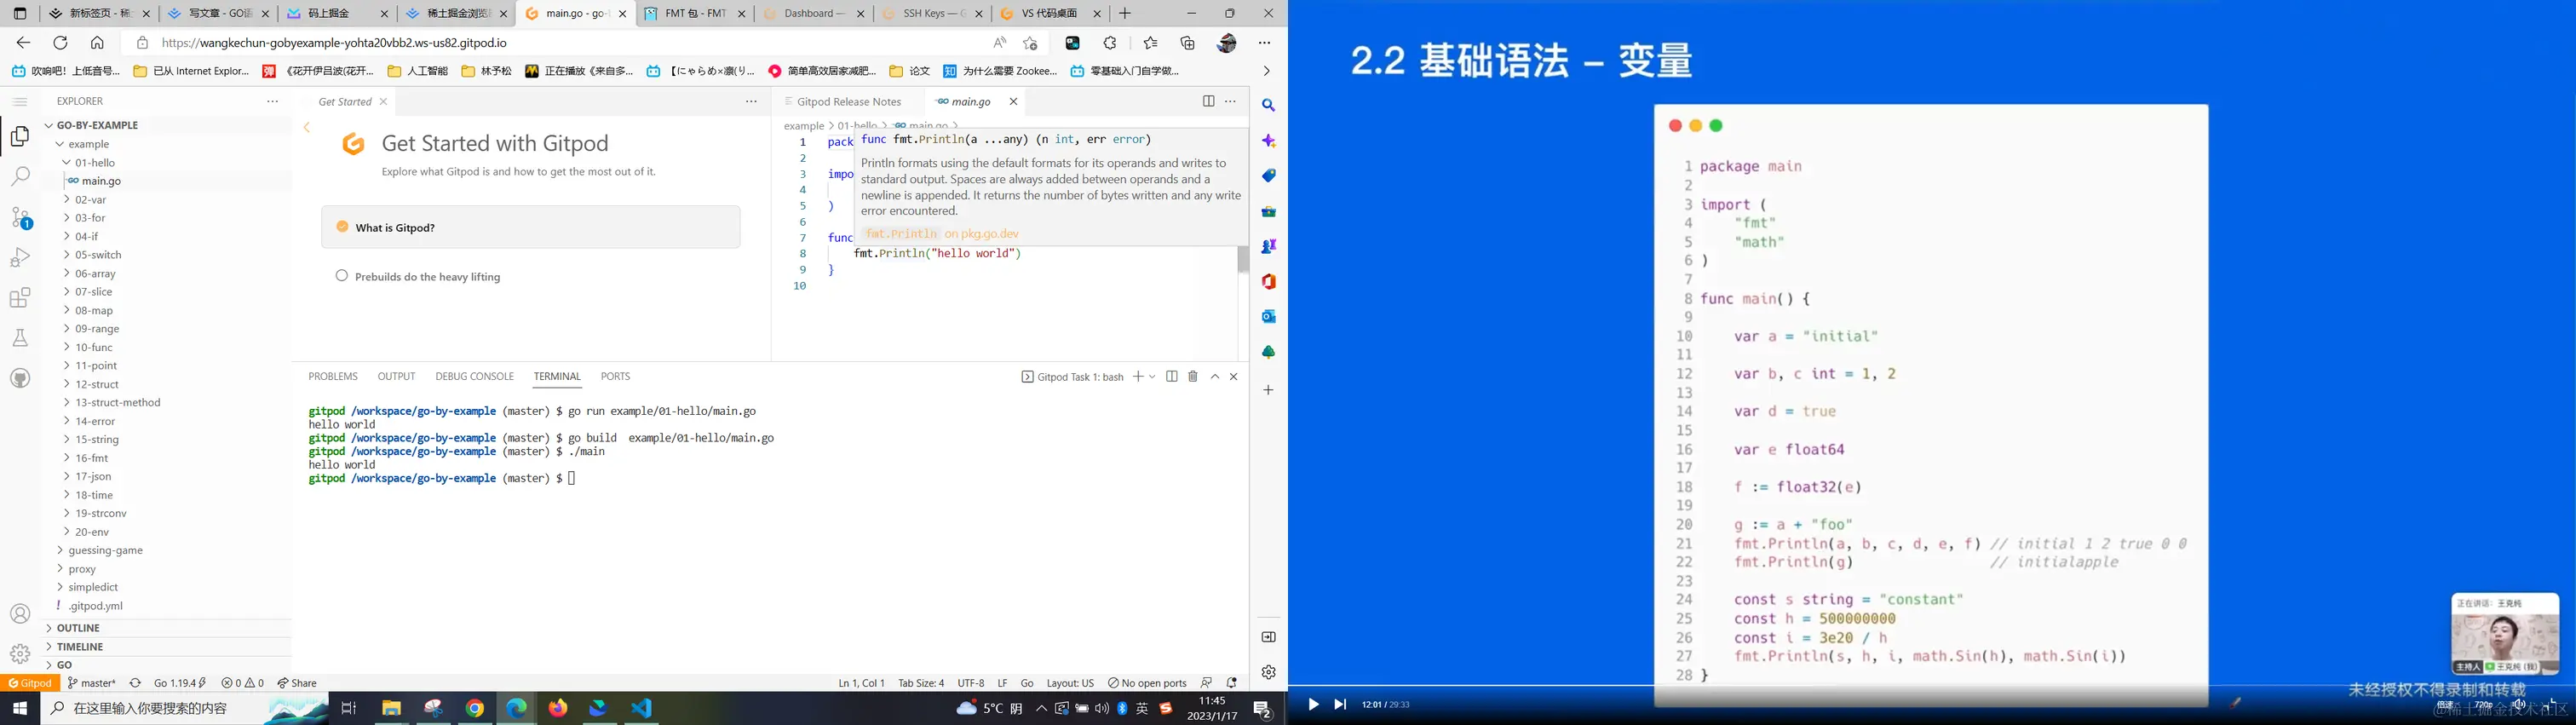Viewport: 2576px width, 725px height.
Task: Open Firefox from the taskbar
Action: (558, 708)
